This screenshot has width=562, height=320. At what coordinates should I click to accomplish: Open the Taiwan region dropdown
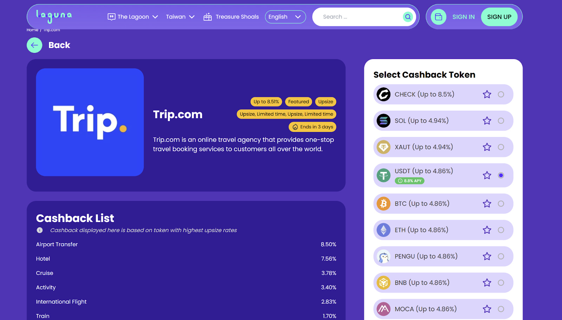[x=180, y=17]
